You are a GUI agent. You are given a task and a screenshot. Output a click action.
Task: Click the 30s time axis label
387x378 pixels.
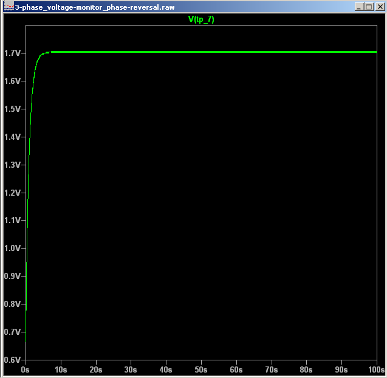[131, 370]
